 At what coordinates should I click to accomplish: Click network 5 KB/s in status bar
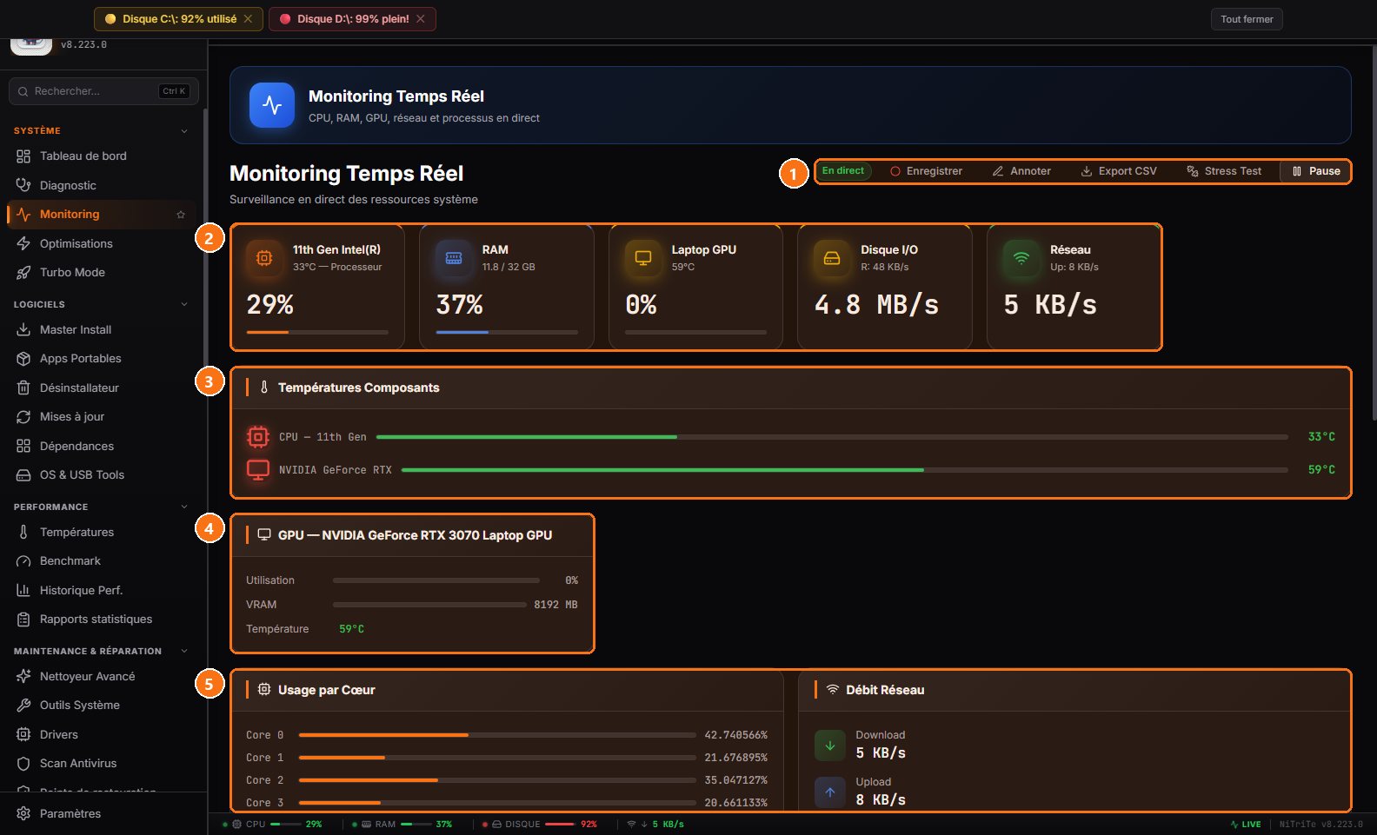click(x=655, y=825)
